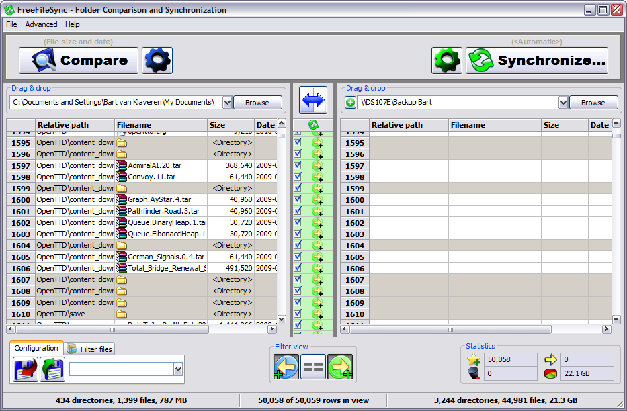Viewport: 627px width, 411px height.
Task: Click sync direction icon for row 1603
Action: point(317,234)
